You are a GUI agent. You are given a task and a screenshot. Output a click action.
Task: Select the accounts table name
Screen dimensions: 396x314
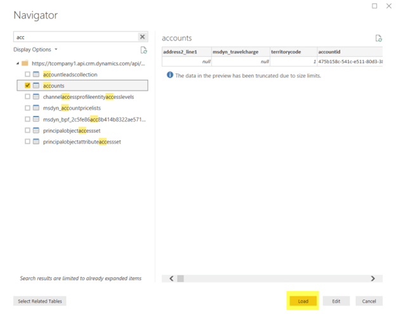pos(53,85)
